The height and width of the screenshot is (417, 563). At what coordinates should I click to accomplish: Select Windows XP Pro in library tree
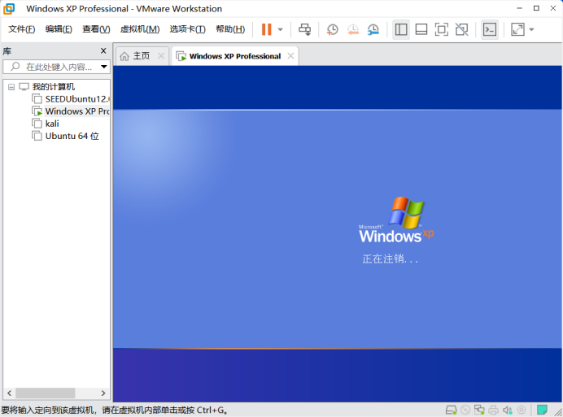coord(77,111)
